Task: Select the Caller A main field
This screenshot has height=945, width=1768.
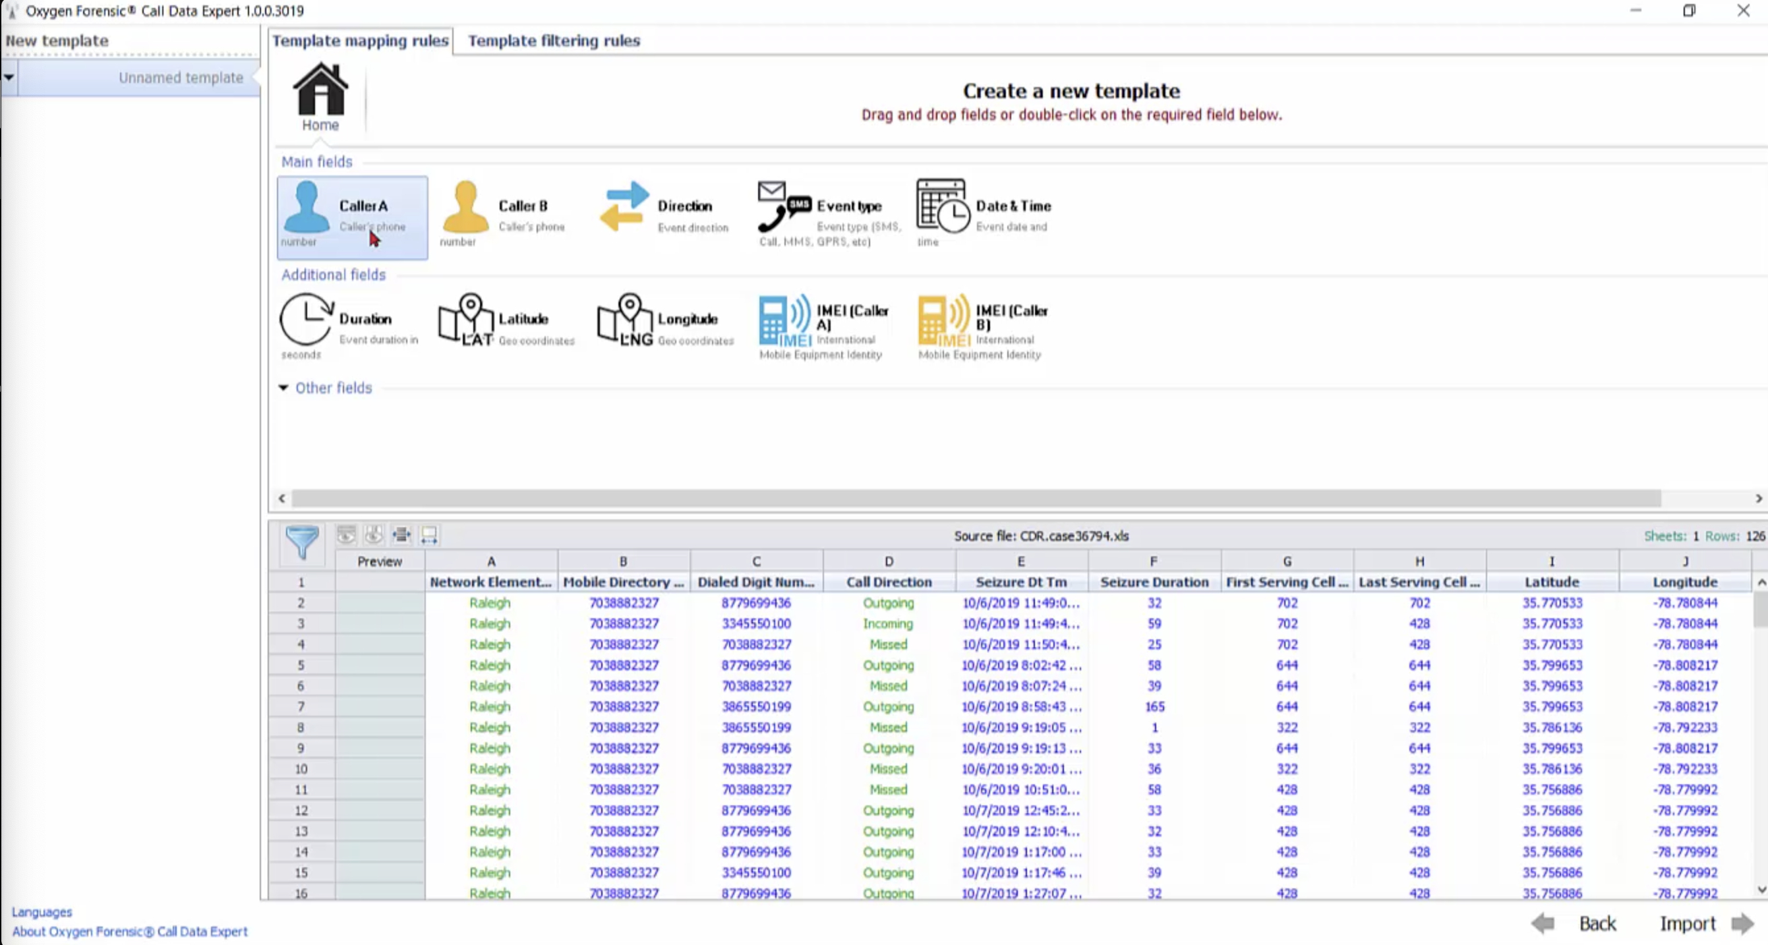Action: [x=352, y=217]
